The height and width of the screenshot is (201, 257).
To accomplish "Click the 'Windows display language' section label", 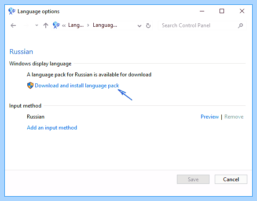I will coord(40,64).
